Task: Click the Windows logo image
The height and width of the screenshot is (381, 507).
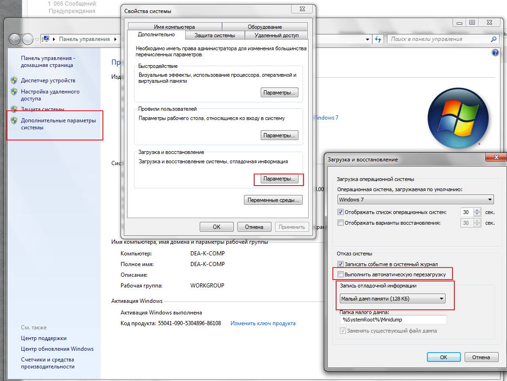Action: pos(458,118)
